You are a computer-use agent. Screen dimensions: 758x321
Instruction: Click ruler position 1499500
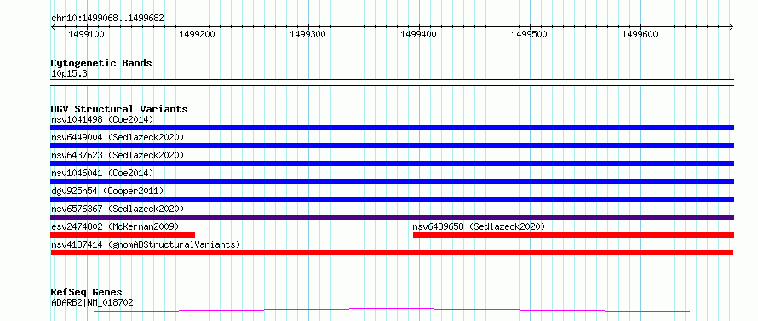tap(530, 35)
